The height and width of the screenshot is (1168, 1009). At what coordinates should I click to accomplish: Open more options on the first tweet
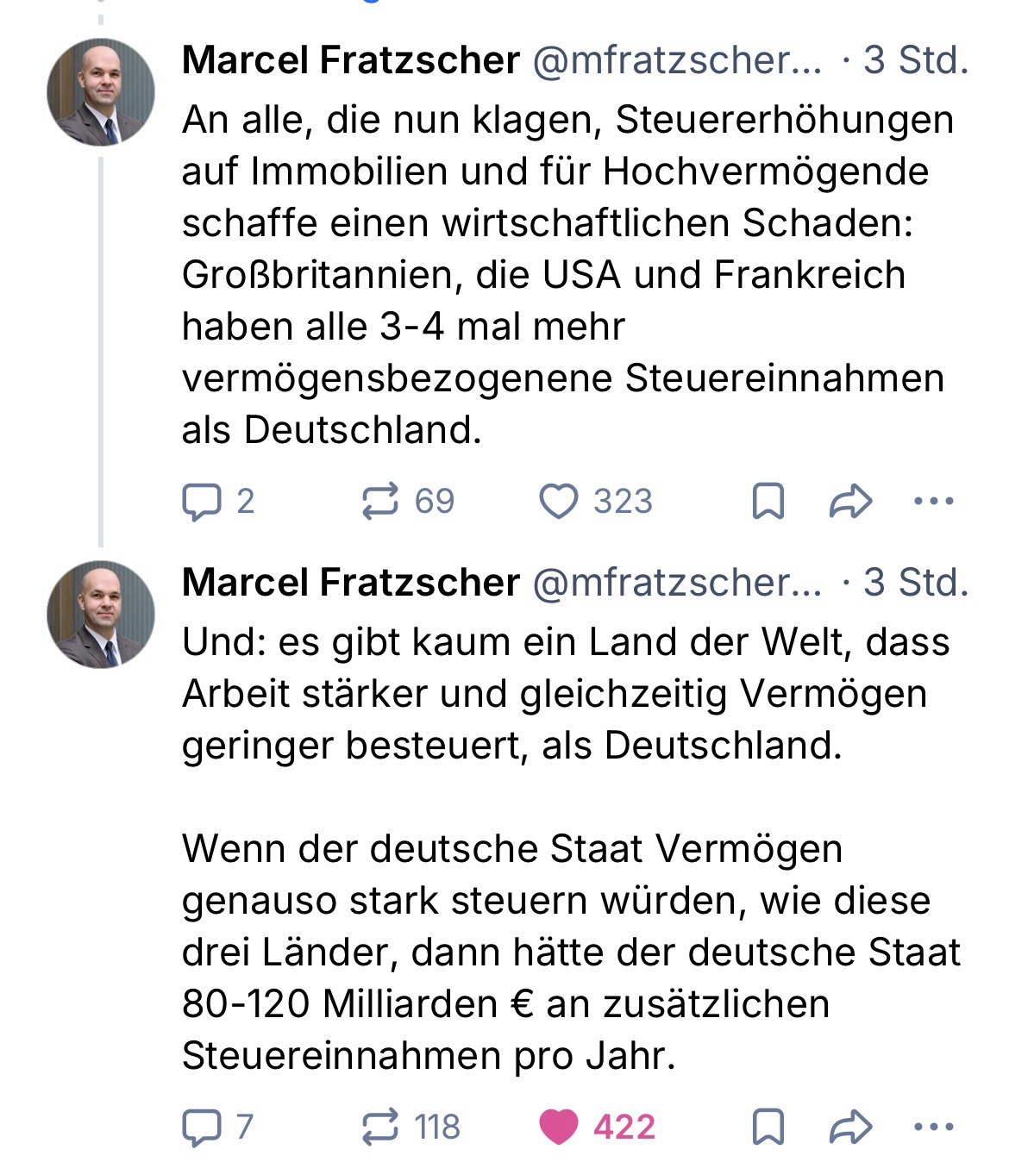pos(933,501)
